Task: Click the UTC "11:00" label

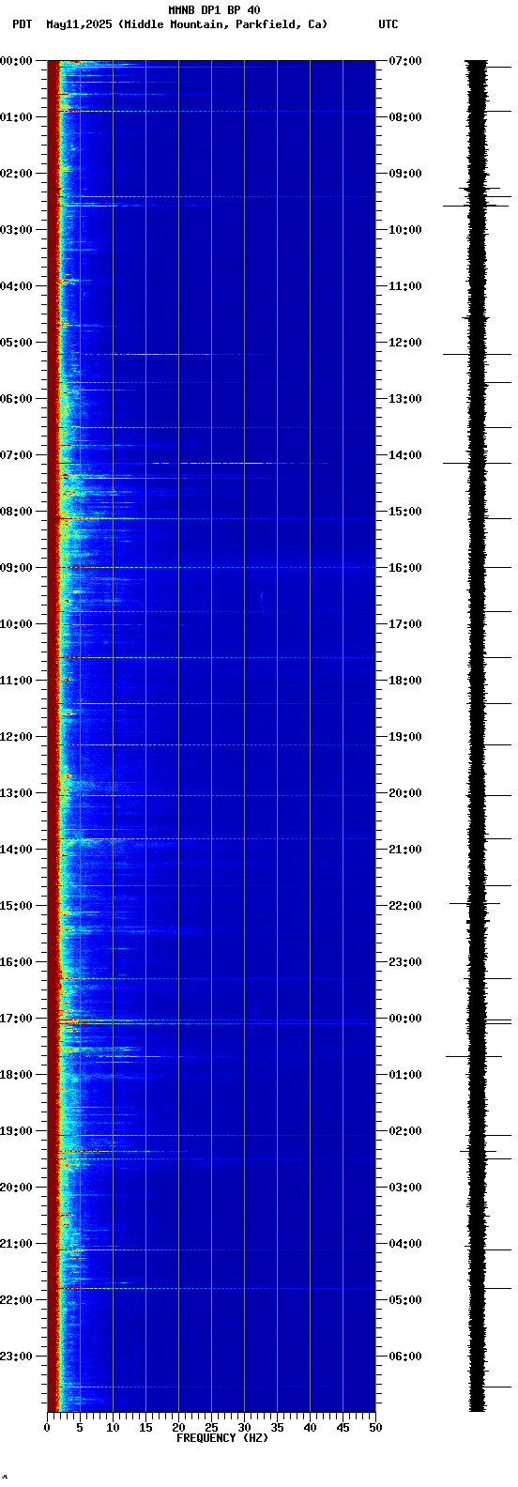Action: tap(405, 286)
